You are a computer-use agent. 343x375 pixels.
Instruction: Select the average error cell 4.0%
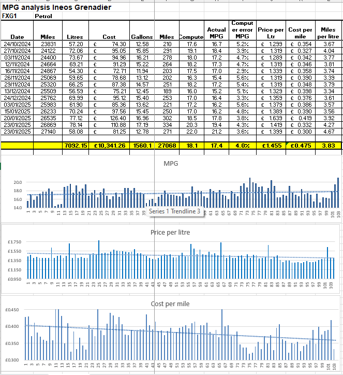pyautogui.click(x=243, y=146)
